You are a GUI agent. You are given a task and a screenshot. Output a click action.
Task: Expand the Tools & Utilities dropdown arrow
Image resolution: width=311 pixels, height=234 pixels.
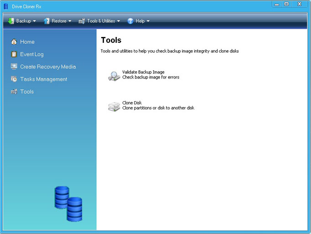(x=119, y=21)
